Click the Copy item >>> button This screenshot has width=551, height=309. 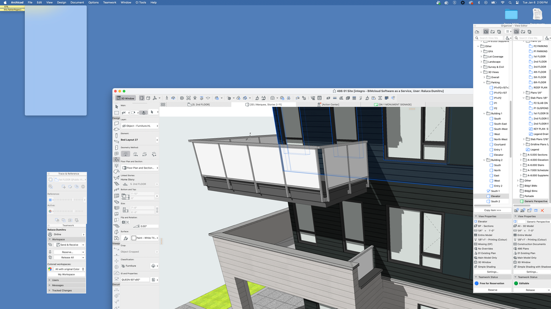click(493, 210)
